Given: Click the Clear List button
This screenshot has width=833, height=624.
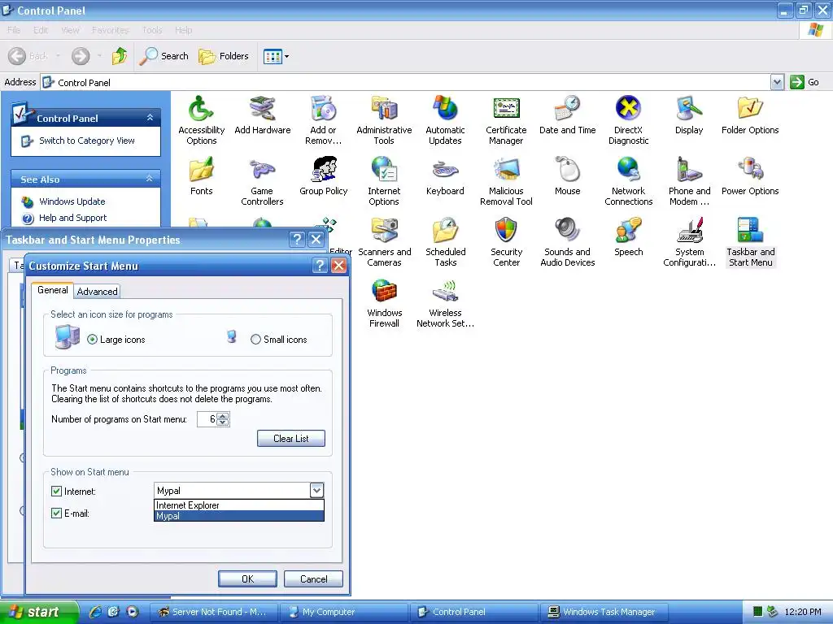Looking at the screenshot, I should click(x=291, y=438).
